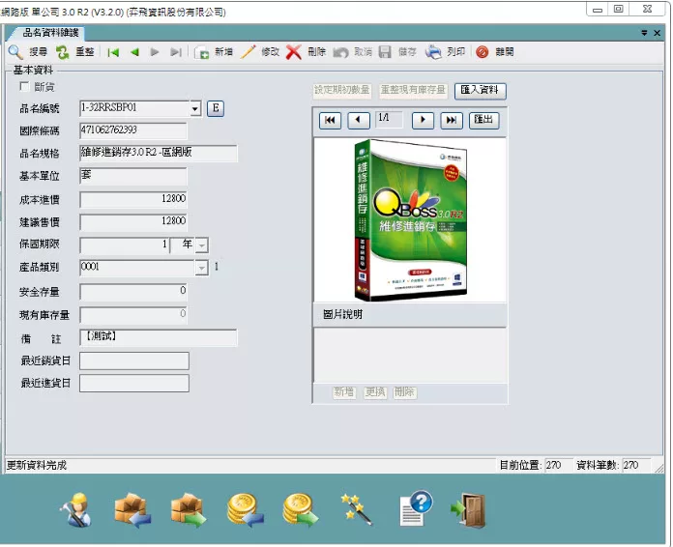Image resolution: width=673 pixels, height=547 pixels.
Task: Click the 離開 exit icon in toolbar
Action: [x=483, y=52]
